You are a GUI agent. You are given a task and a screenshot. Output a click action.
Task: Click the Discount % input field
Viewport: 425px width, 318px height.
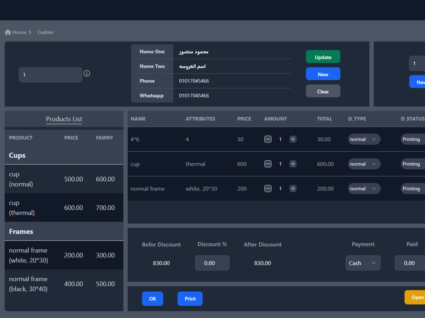coord(212,263)
